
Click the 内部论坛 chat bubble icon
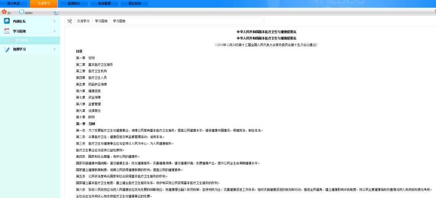(7, 21)
